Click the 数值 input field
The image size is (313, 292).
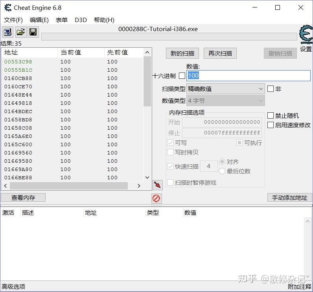point(249,76)
